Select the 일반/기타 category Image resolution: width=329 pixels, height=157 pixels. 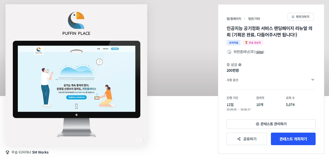(254, 19)
